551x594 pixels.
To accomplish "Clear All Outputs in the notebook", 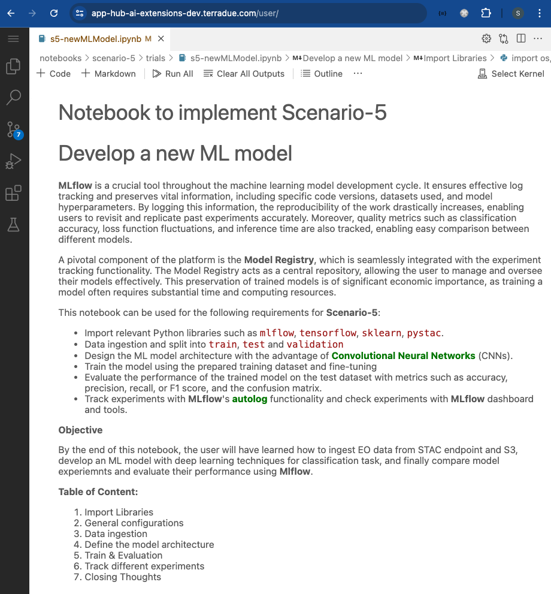I will (x=244, y=74).
